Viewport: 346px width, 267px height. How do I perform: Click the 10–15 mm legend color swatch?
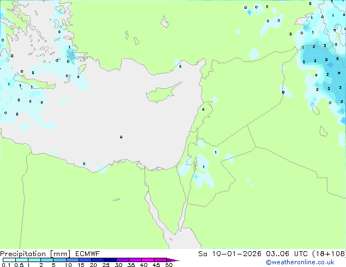pyautogui.click(x=73, y=260)
